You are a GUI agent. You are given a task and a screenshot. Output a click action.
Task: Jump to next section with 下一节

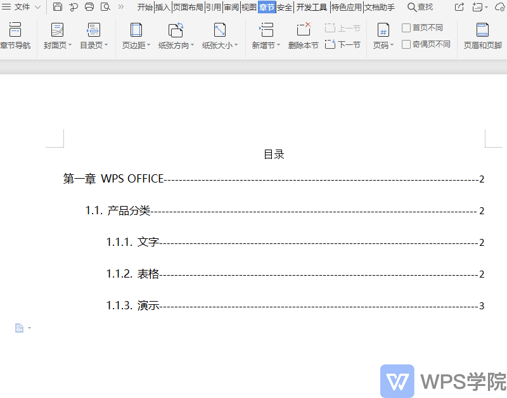[343, 44]
